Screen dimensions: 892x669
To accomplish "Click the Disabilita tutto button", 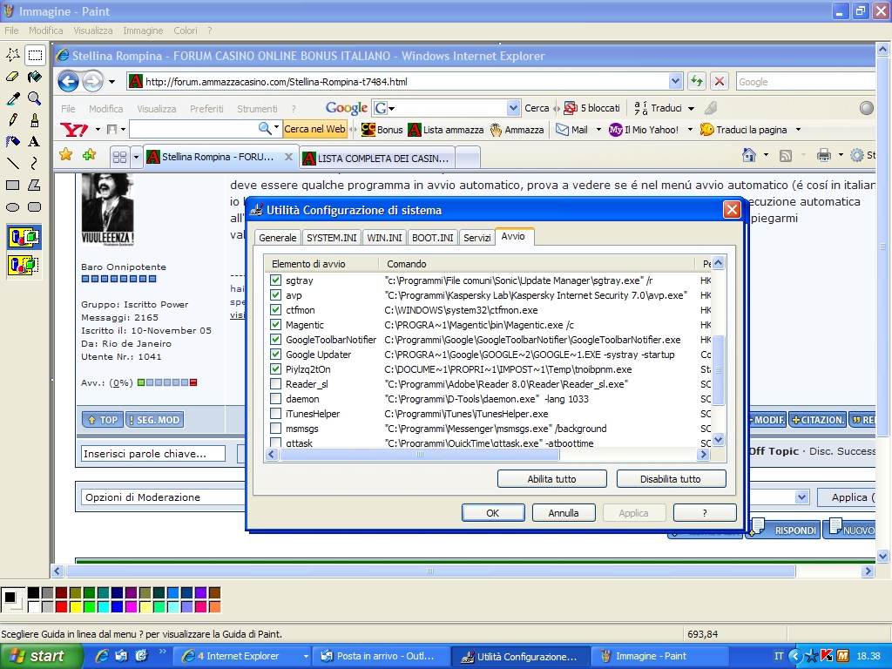I will click(671, 479).
